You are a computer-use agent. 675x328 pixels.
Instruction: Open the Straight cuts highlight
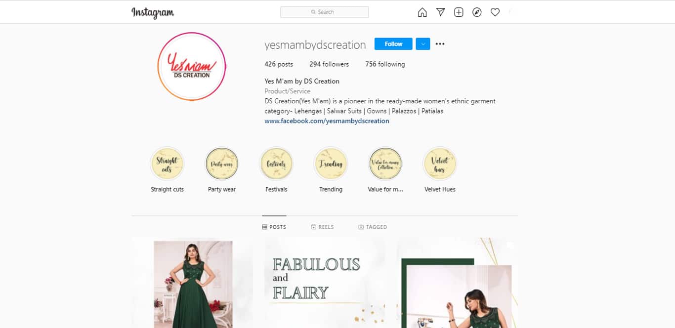pyautogui.click(x=167, y=164)
